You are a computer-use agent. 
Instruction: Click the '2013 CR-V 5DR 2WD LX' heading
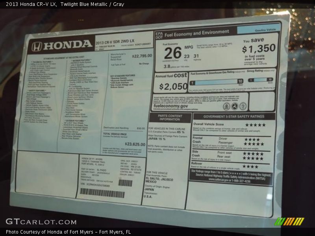115,42
